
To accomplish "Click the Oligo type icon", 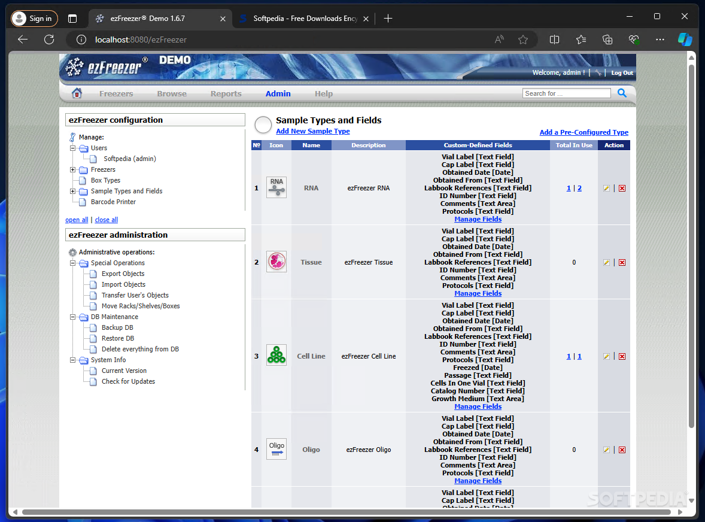I will pos(276,449).
